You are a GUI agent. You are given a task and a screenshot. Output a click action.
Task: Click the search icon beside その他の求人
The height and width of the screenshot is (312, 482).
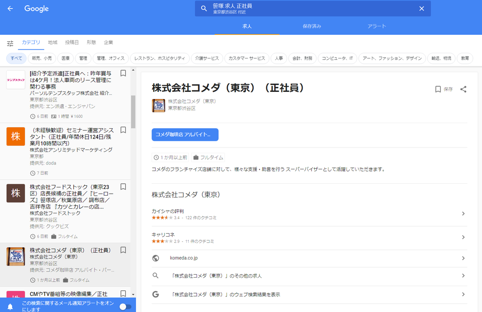pos(156,275)
